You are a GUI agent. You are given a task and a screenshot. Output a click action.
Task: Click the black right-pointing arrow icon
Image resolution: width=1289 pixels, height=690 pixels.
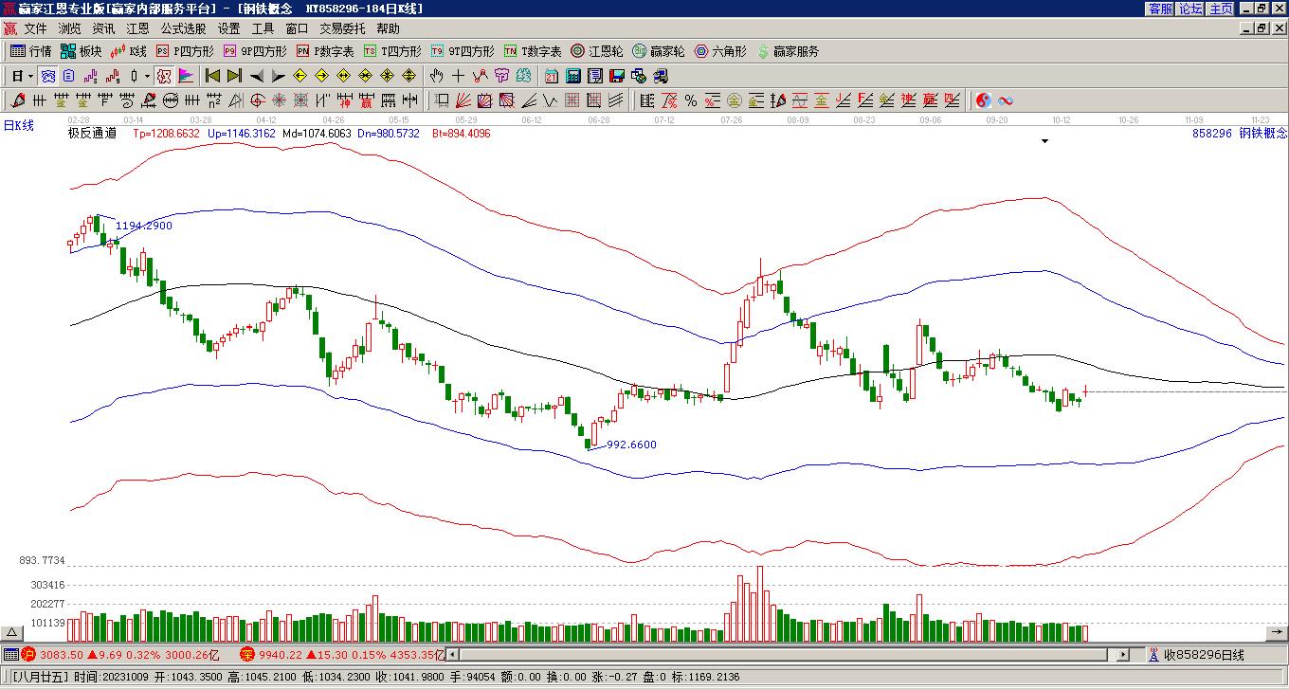[x=279, y=76]
